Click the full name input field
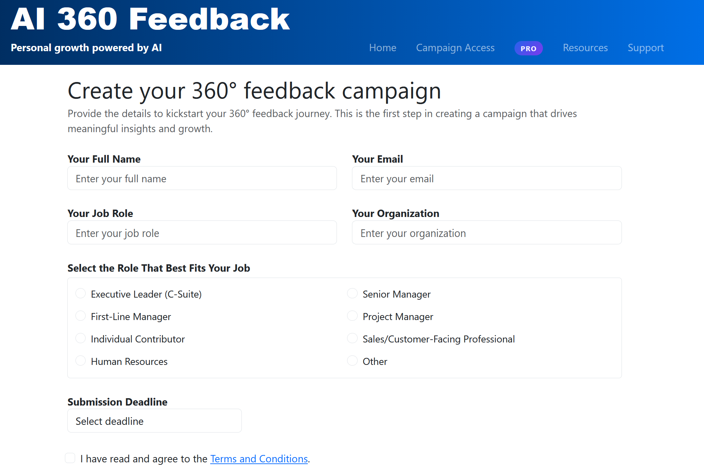 202,178
